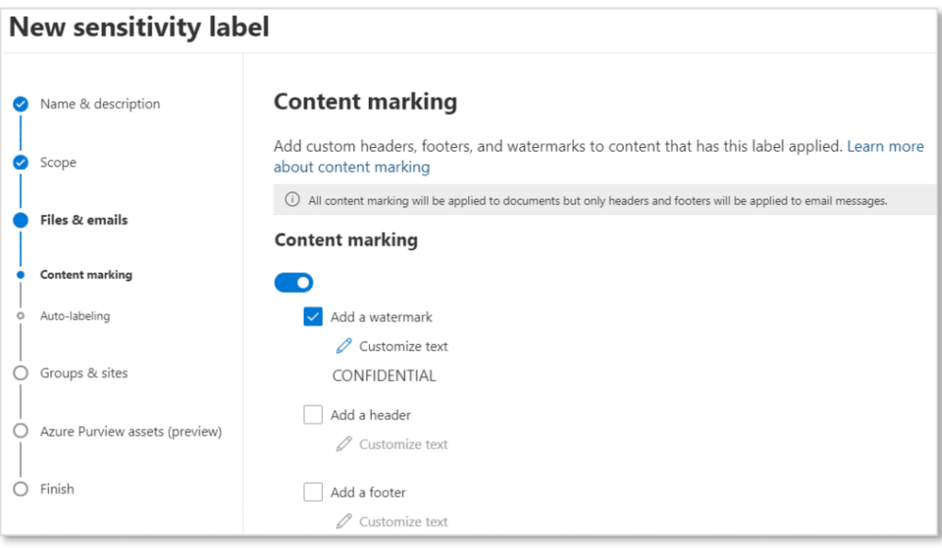
Task: Click the Azure Purview assets step circle
Action: click(20, 431)
